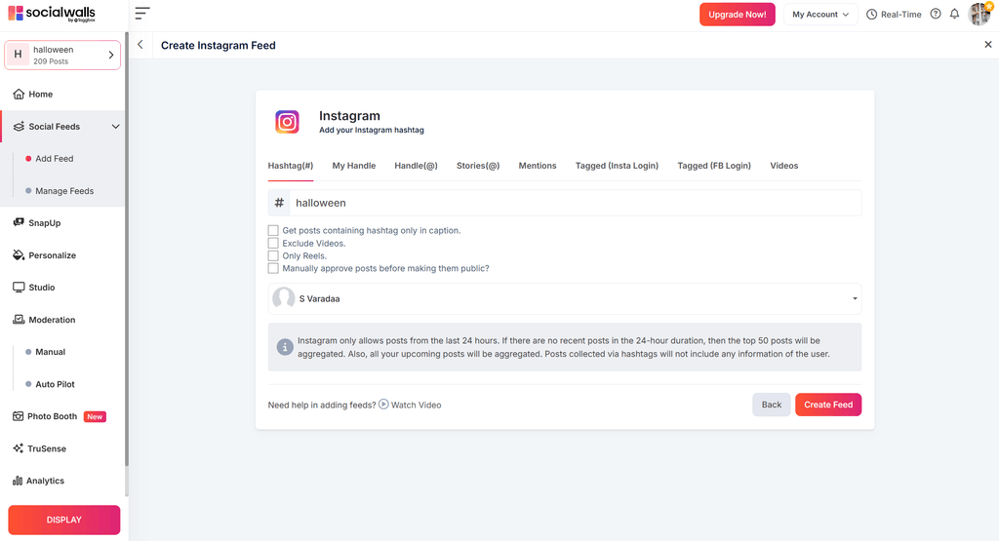Switch to the Mentions tab
This screenshot has height=541, width=999.
coord(538,166)
